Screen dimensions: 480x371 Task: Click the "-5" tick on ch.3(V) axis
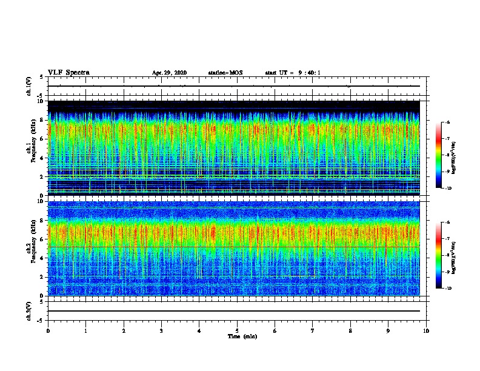(x=41, y=321)
